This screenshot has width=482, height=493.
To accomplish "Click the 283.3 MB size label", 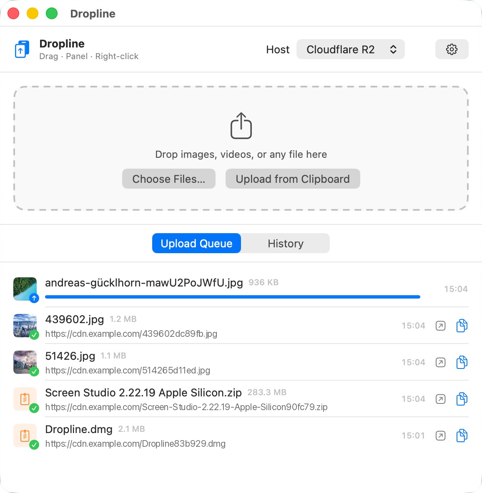I will click(x=267, y=392).
